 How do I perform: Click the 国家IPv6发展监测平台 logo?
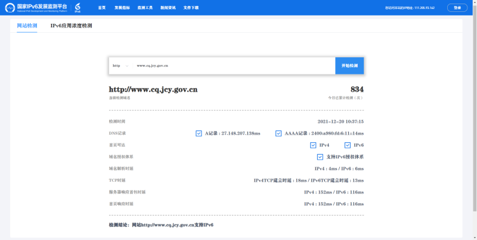tap(38, 8)
